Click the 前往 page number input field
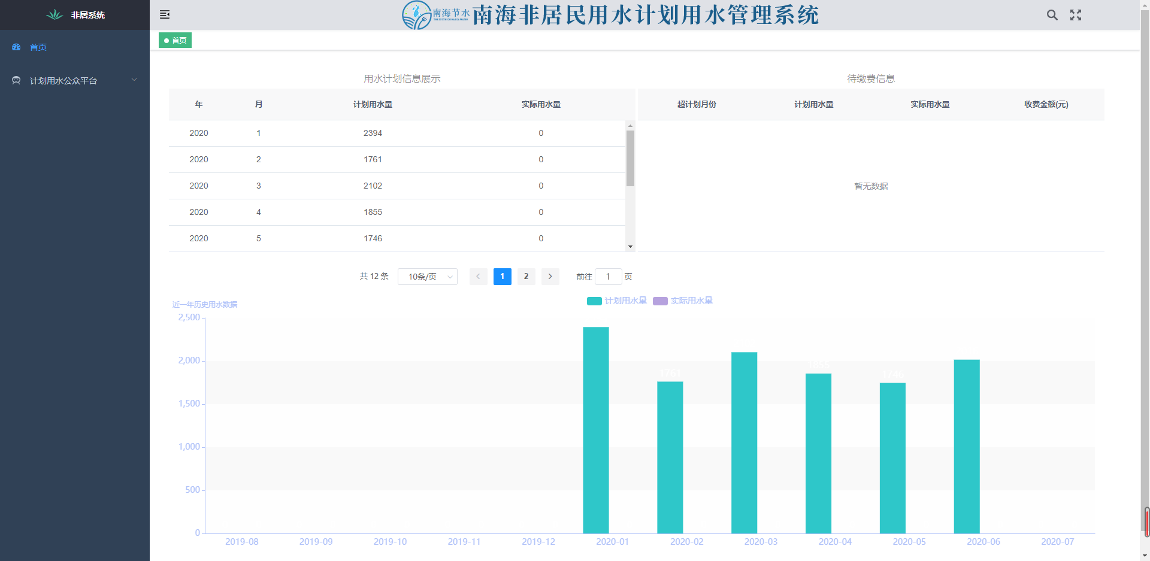The width and height of the screenshot is (1150, 561). coord(608,276)
